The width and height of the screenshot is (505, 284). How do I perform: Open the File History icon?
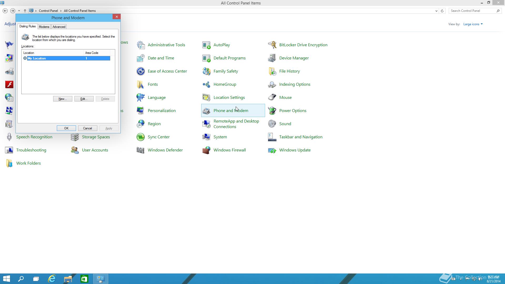[272, 71]
